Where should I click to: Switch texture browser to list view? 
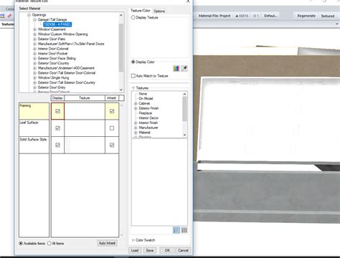176,230
